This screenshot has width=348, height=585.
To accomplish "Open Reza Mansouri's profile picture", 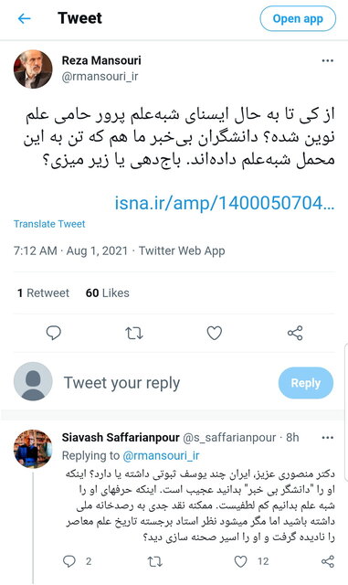I will tap(33, 69).
